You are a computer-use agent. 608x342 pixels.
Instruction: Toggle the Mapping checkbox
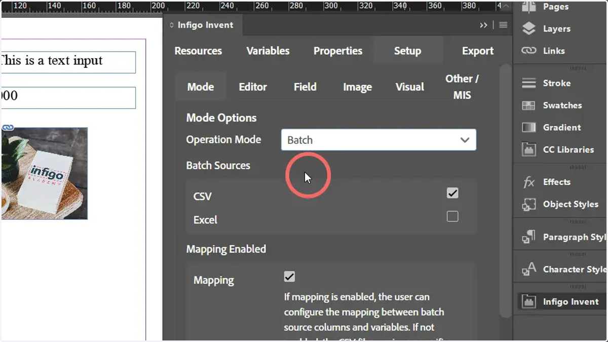[289, 277]
